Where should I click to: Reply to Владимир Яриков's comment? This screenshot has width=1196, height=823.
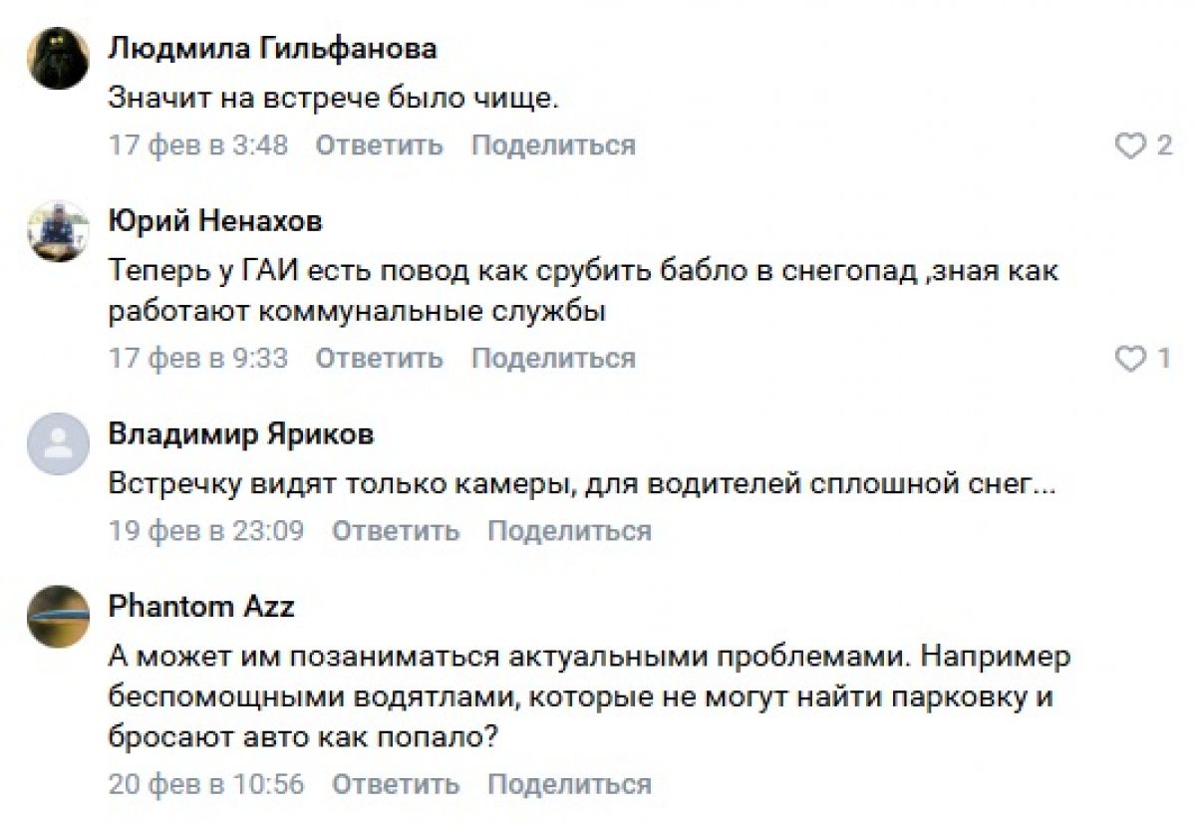[395, 531]
